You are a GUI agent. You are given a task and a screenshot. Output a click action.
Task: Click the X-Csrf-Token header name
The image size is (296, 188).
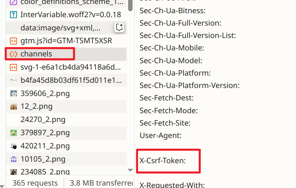163,161
